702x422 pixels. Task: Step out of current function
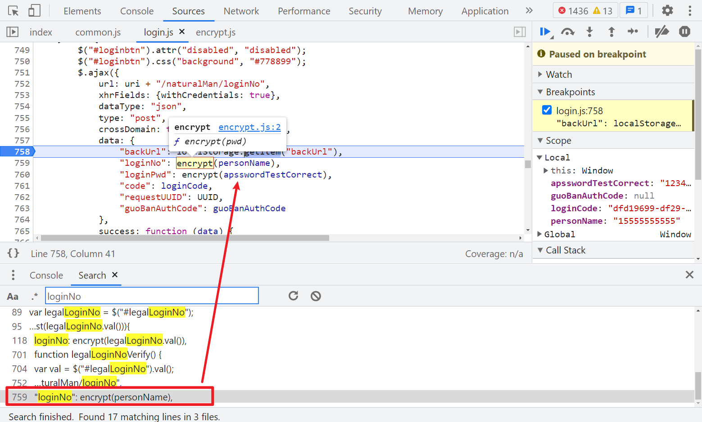(611, 32)
